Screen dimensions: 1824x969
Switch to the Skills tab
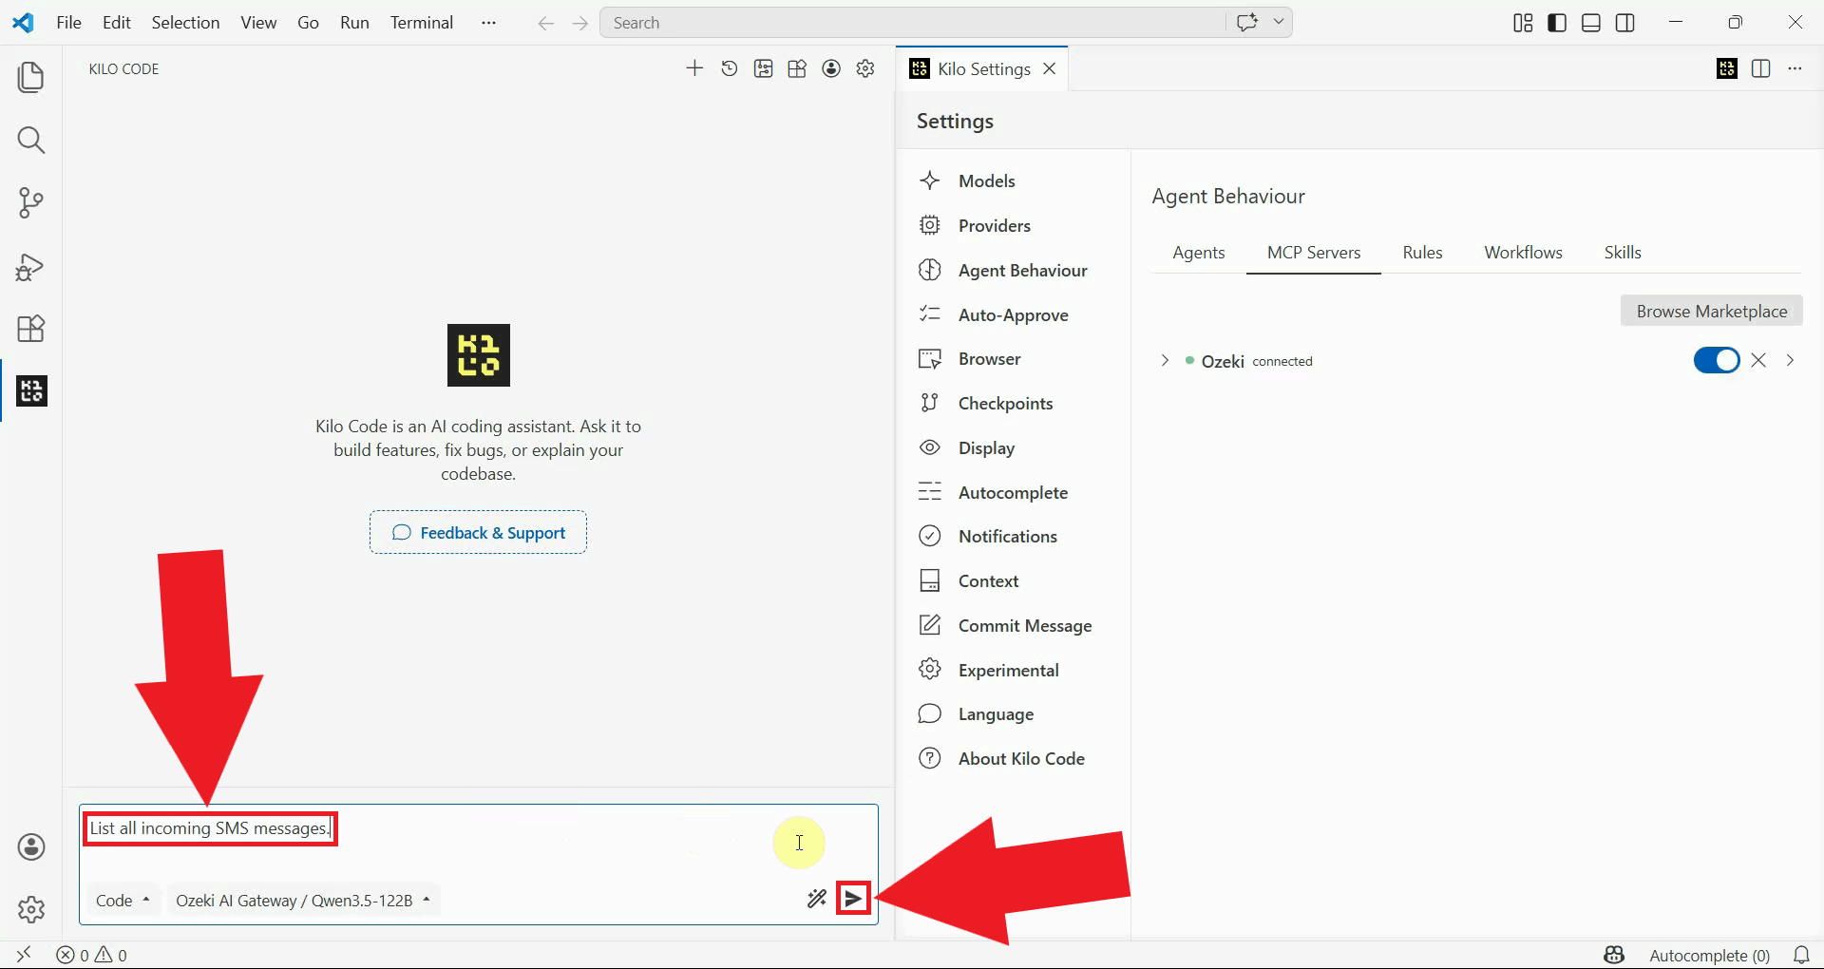coord(1623,253)
